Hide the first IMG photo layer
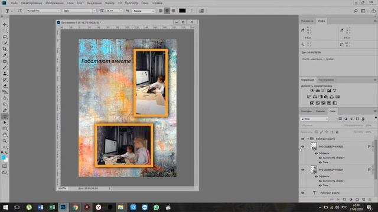 tap(303, 147)
